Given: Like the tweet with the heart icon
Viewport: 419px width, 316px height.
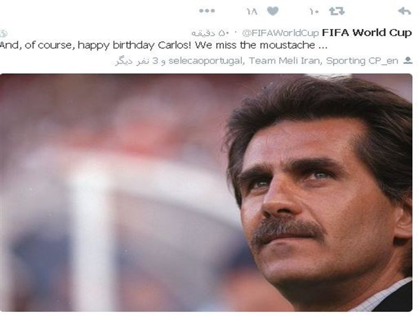Looking at the screenshot, I should click(x=273, y=11).
